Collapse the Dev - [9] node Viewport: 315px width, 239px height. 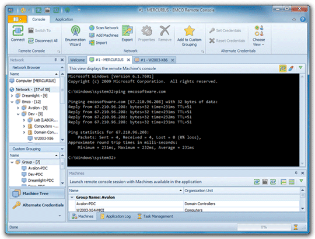pos(18,114)
